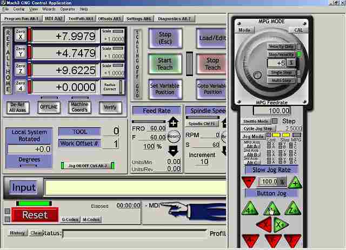The width and height of the screenshot is (346, 250).
Task: Click De-Ref All Axes
Action: pyautogui.click(x=18, y=107)
